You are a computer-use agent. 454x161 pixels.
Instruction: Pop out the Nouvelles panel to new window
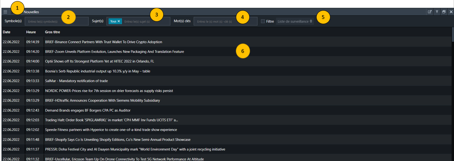(x=430, y=12)
